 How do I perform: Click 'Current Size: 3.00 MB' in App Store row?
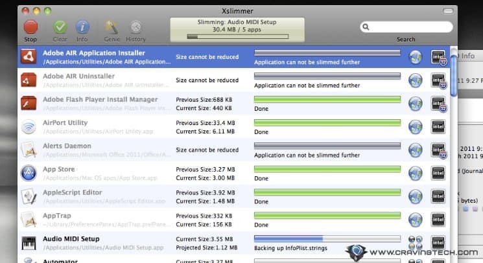205,178
